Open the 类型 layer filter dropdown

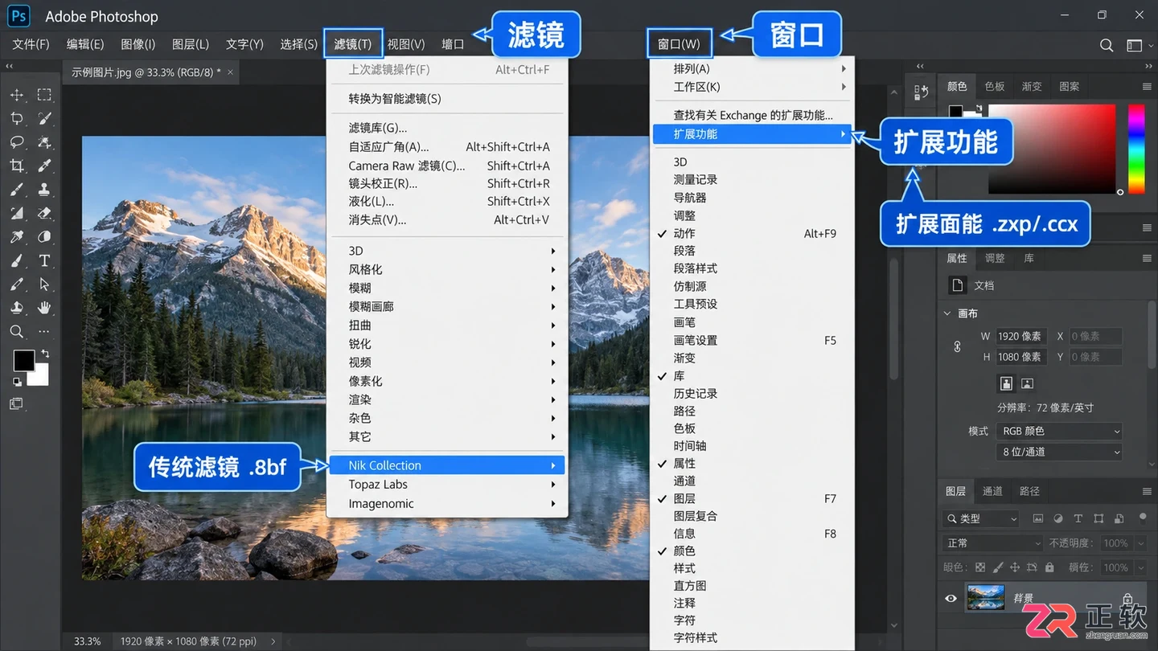click(x=981, y=518)
